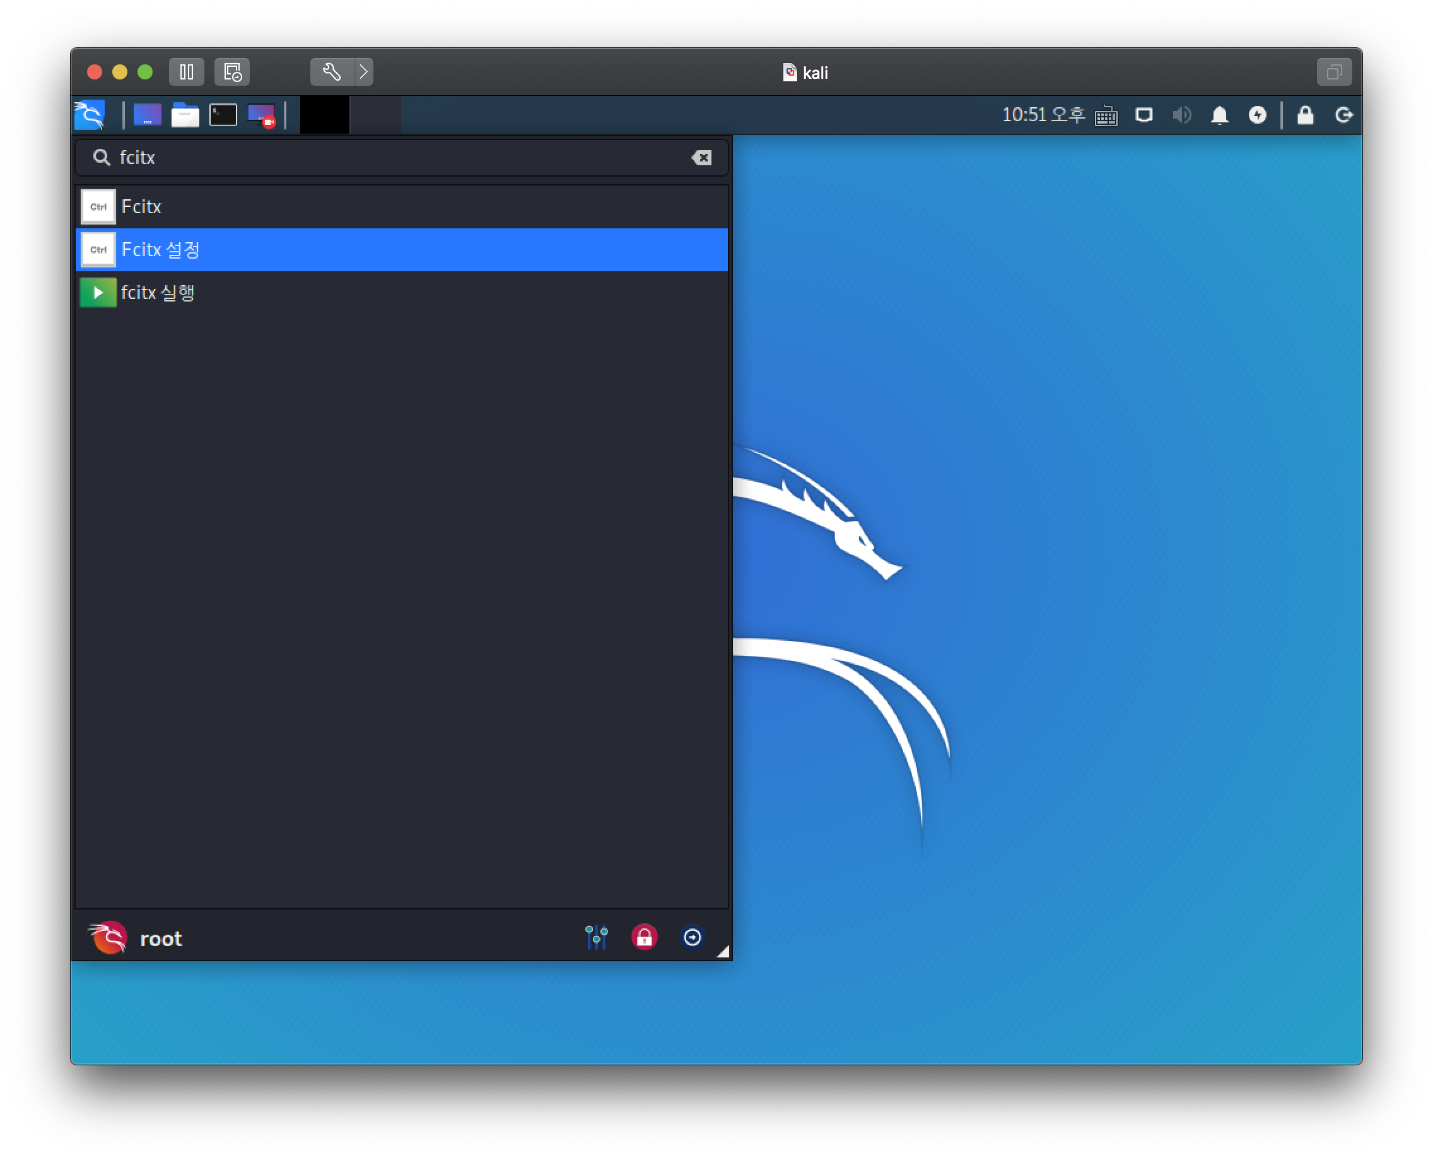Screen dimensions: 1433x1158
Task: Take a VM snapshot from the title bar
Action: [x=232, y=72]
